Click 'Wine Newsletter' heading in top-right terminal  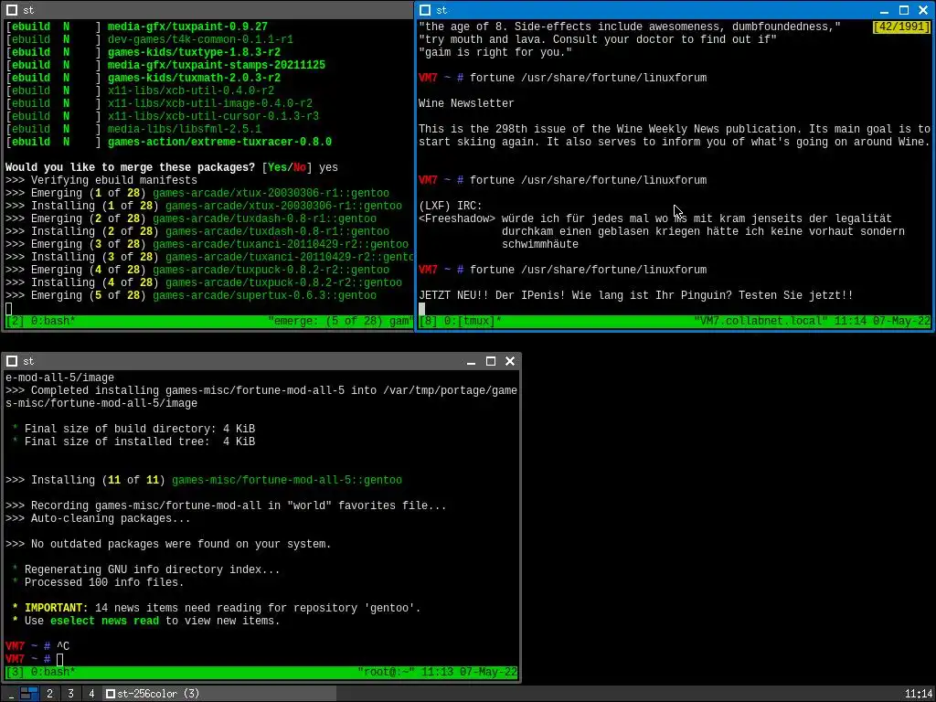466,103
